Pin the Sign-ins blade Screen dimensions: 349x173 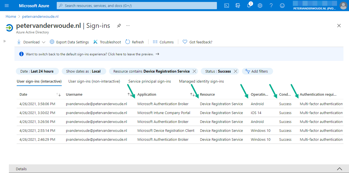(119, 25)
